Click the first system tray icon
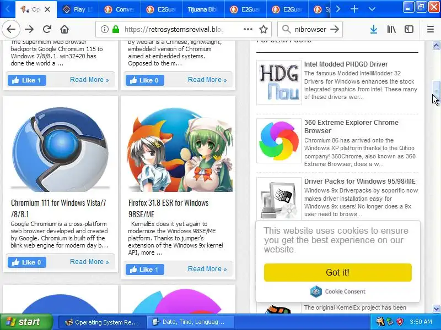The height and width of the screenshot is (330, 441). [380, 322]
